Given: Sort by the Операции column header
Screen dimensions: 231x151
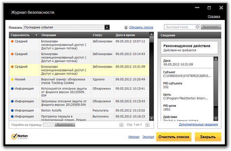Looking at the screenshot, I should tap(49, 35).
